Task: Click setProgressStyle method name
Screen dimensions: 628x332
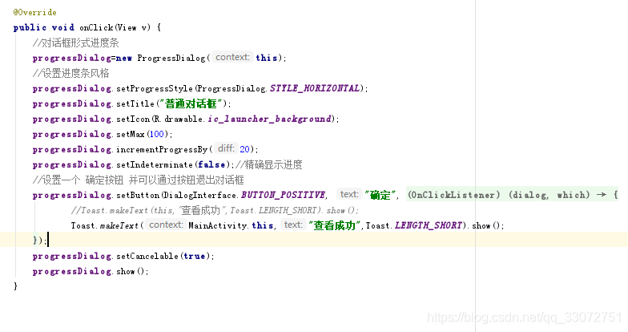Action: click(155, 88)
